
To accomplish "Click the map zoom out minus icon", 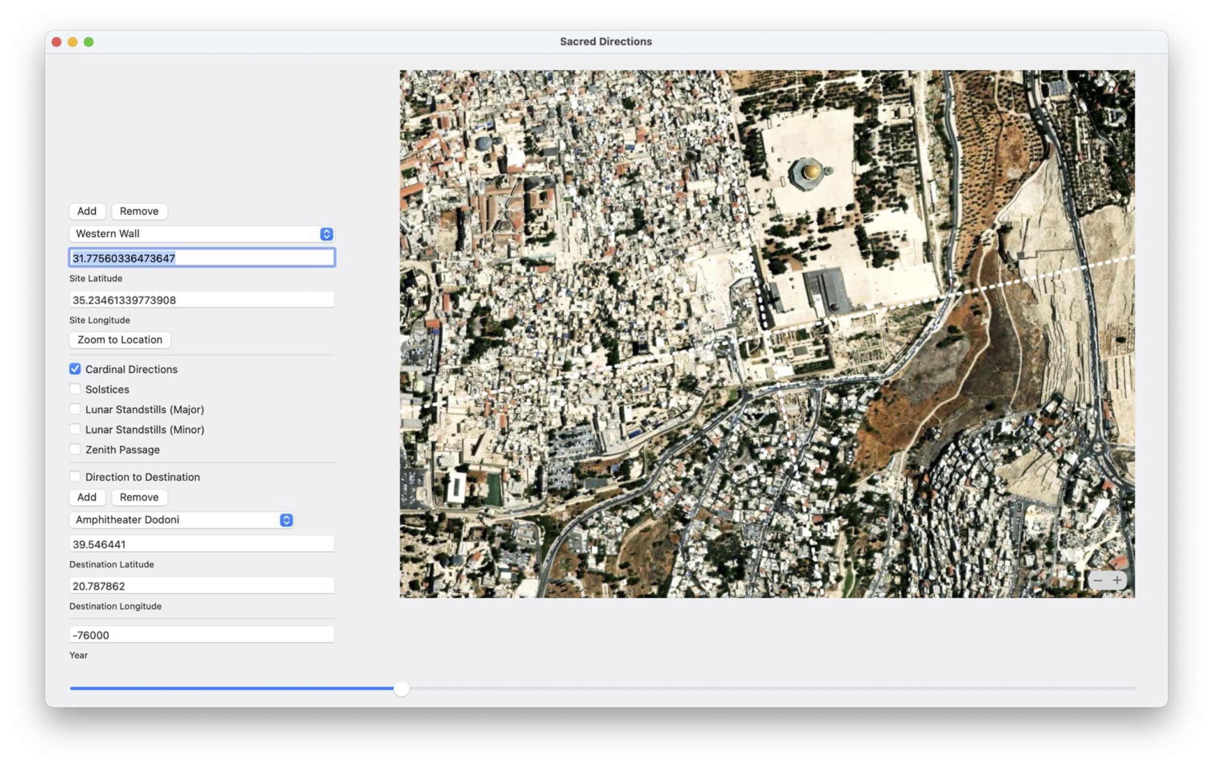I will pos(1098,580).
